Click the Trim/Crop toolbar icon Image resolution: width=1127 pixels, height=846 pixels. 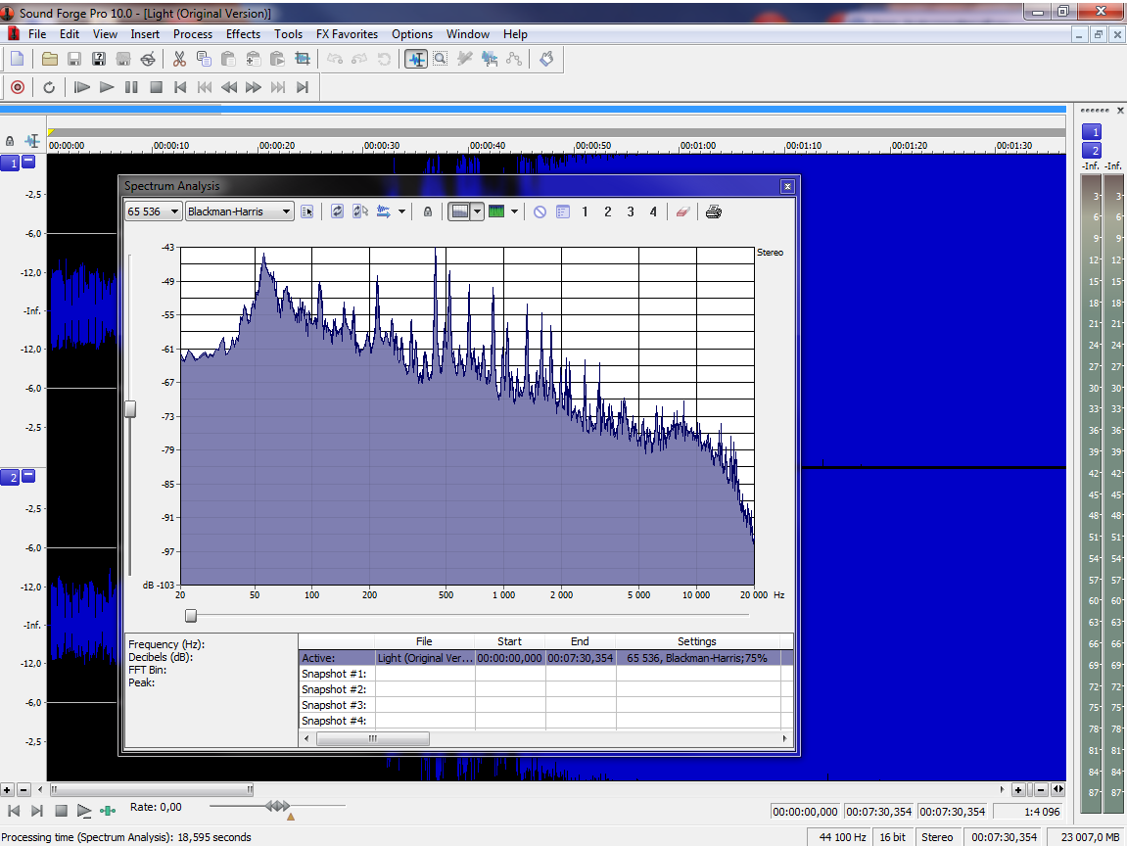tap(303, 59)
